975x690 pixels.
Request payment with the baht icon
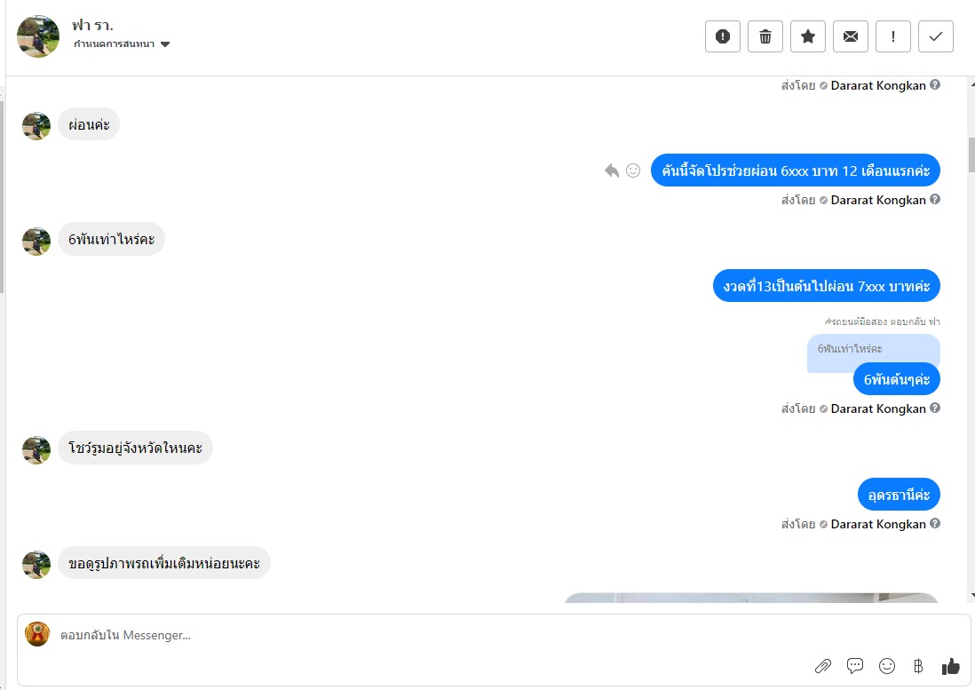click(918, 666)
